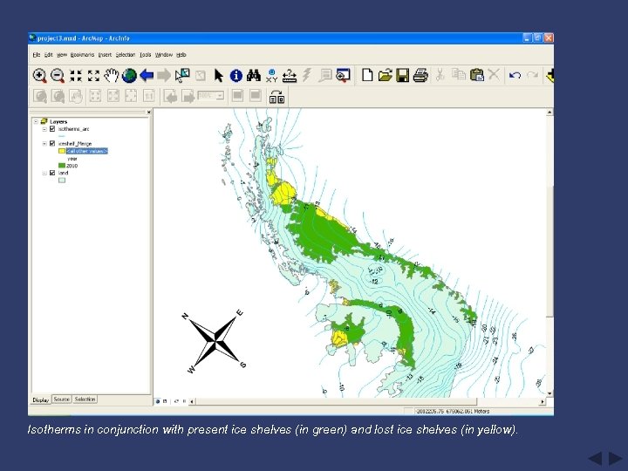Open the Go To XY tool
This screenshot has height=471, width=628.
271,75
